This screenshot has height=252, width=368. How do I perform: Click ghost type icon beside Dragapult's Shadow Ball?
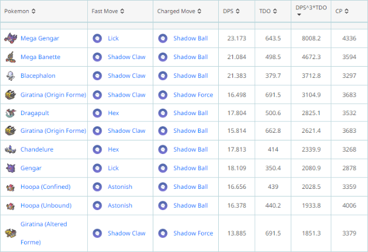163,113
